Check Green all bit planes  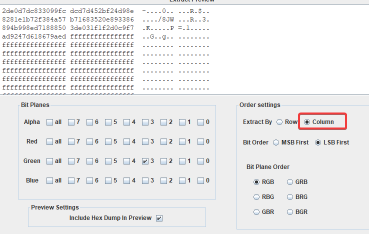[49, 161]
